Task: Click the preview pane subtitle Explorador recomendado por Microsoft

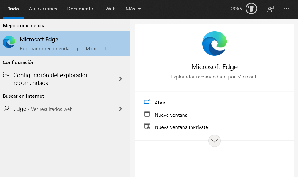Action: (x=215, y=77)
